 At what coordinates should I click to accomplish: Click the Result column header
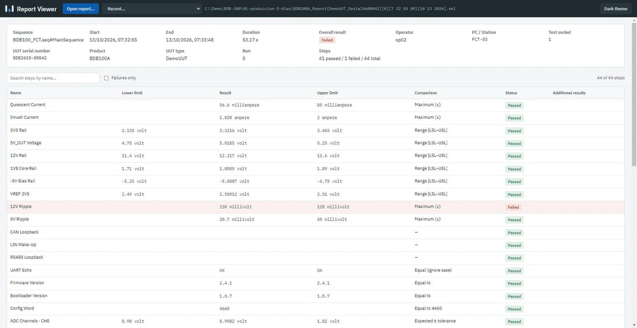[225, 93]
